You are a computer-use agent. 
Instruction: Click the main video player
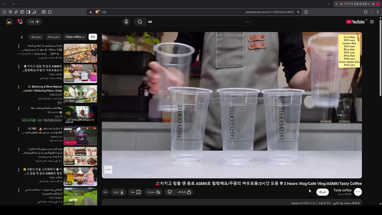point(232,105)
